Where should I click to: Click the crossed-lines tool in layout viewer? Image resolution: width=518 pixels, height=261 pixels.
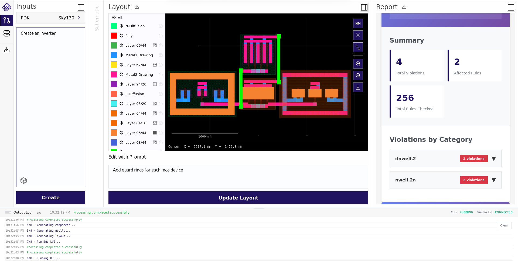pyautogui.click(x=358, y=35)
